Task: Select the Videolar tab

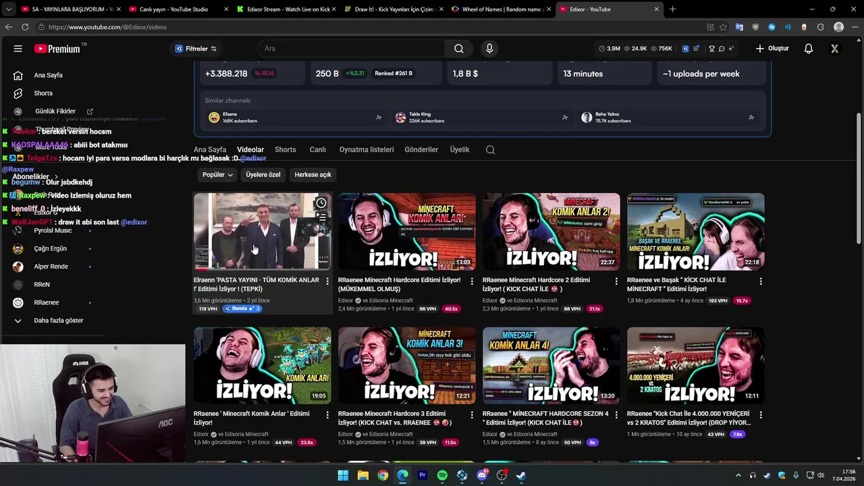Action: [250, 150]
